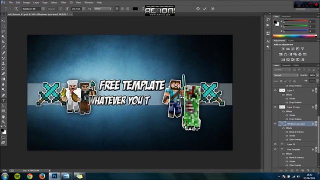320x180 pixels.
Task: Open the File menu
Action: click(10, 2)
